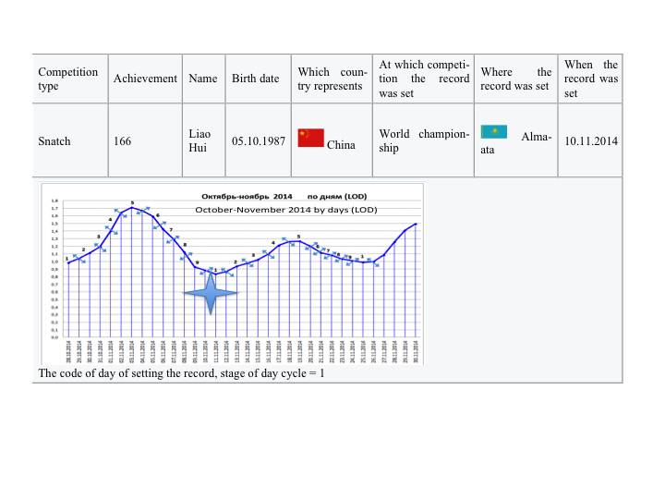This screenshot has height=499, width=665.
Task: Click the caption about day cycle stage
Action: (x=181, y=373)
